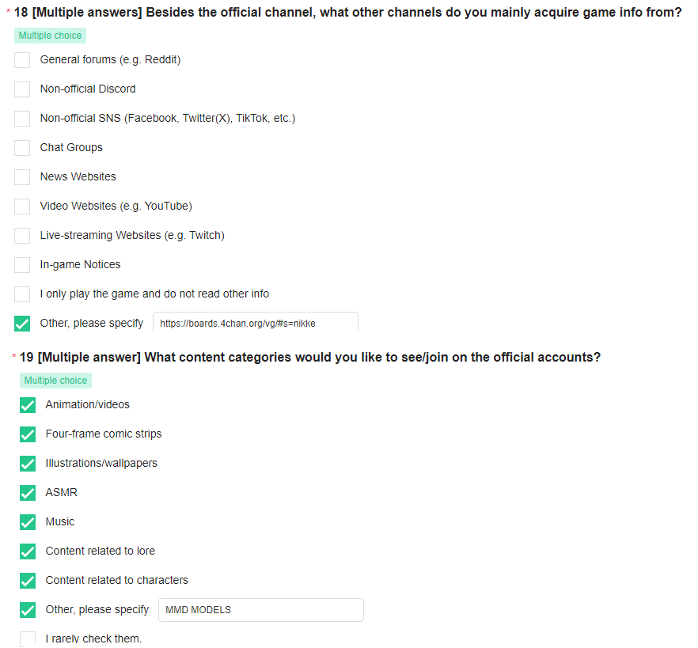This screenshot has height=648, width=698.
Task: Check the General forums (e.g. Reddit) option
Action: 22,60
